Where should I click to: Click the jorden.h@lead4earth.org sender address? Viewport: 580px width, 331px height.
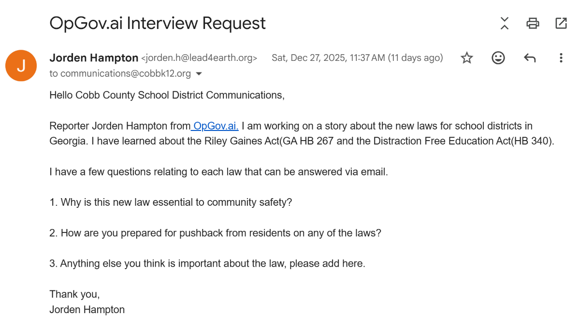pos(199,58)
